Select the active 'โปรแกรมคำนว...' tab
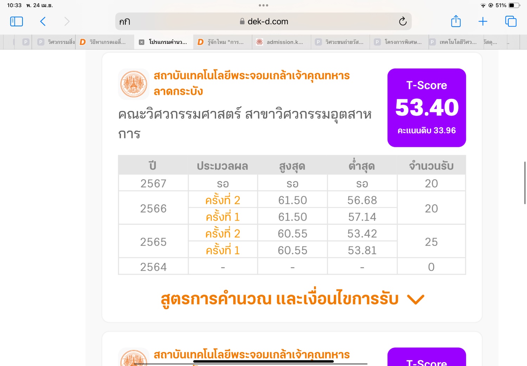This screenshot has width=527, height=366. point(164,42)
